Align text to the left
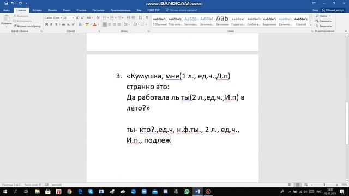 coord(105,24)
